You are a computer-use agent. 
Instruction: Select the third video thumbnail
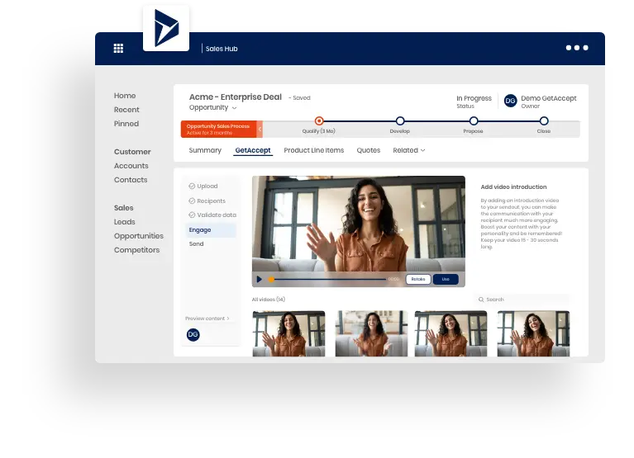pos(450,333)
